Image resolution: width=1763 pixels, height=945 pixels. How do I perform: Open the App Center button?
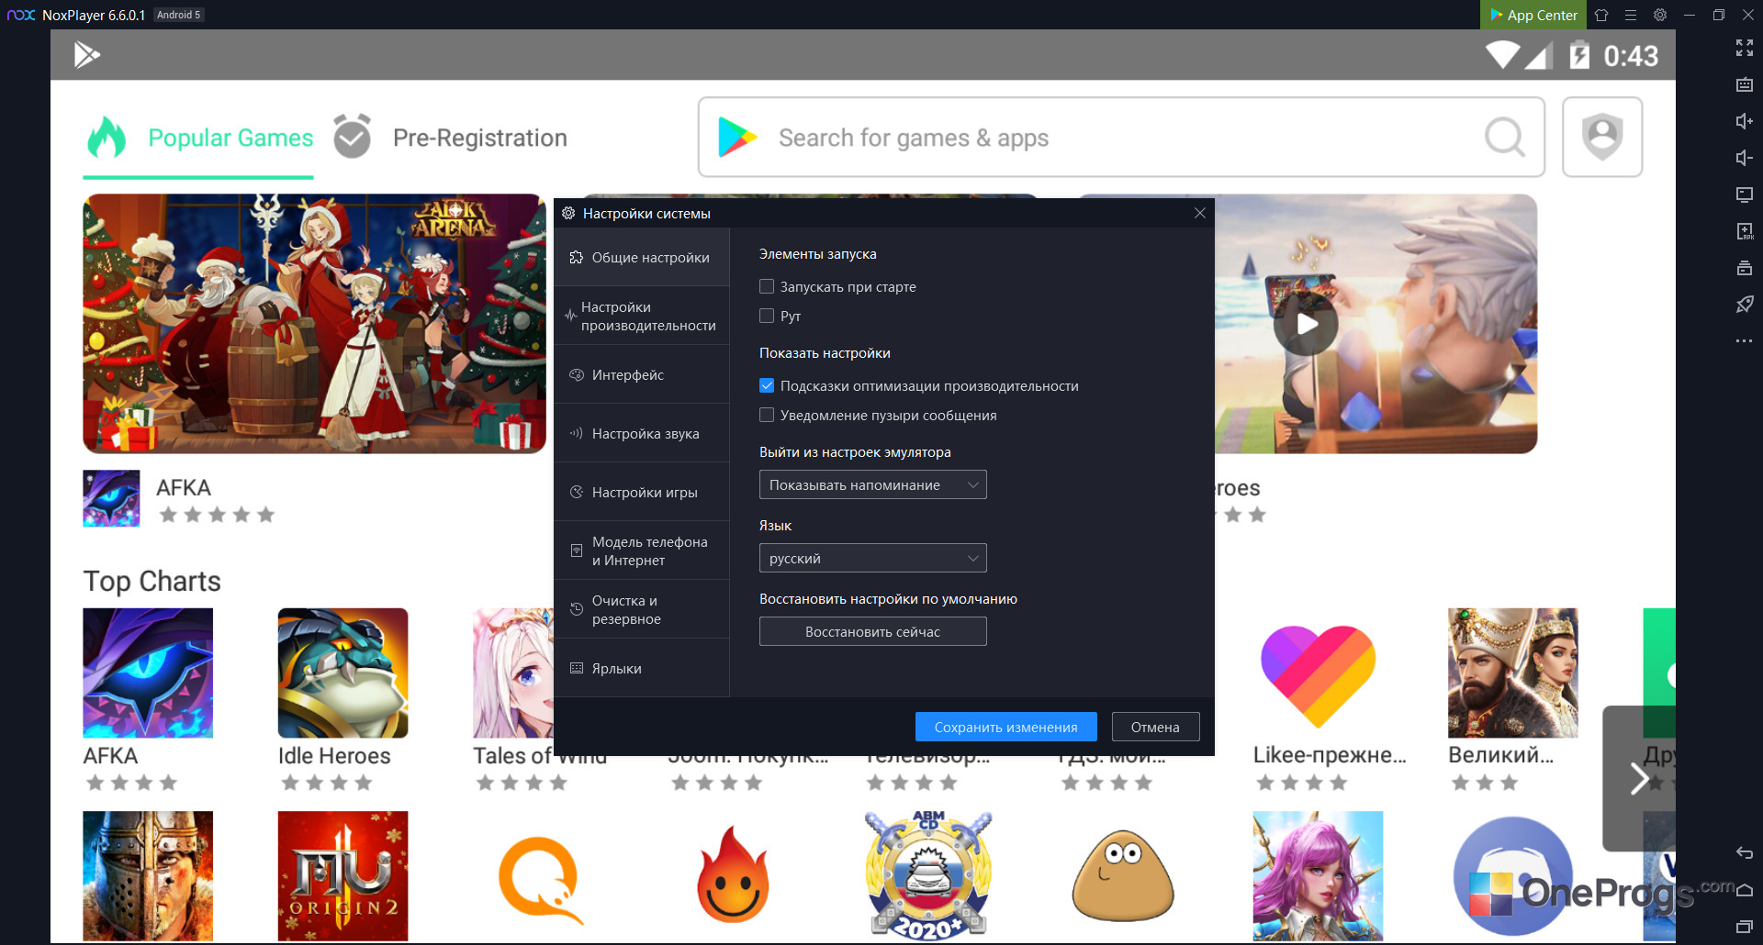coord(1533,15)
